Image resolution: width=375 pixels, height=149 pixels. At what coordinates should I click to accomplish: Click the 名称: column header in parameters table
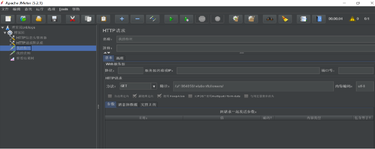[144, 118]
